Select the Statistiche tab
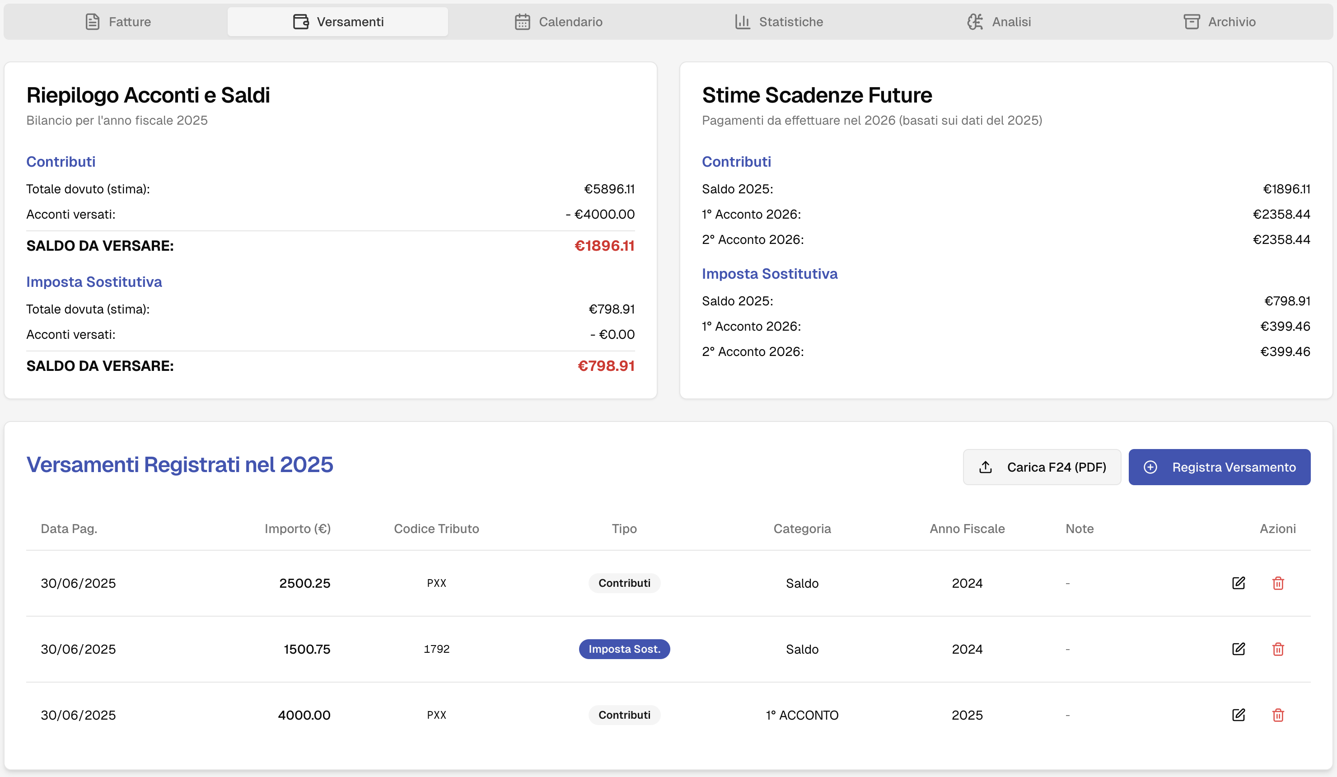Screen dimensions: 1337x777 778,22
